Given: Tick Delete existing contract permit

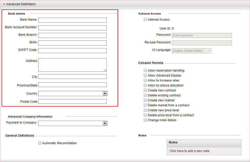Looking at the screenshot, I should tap(145, 95).
